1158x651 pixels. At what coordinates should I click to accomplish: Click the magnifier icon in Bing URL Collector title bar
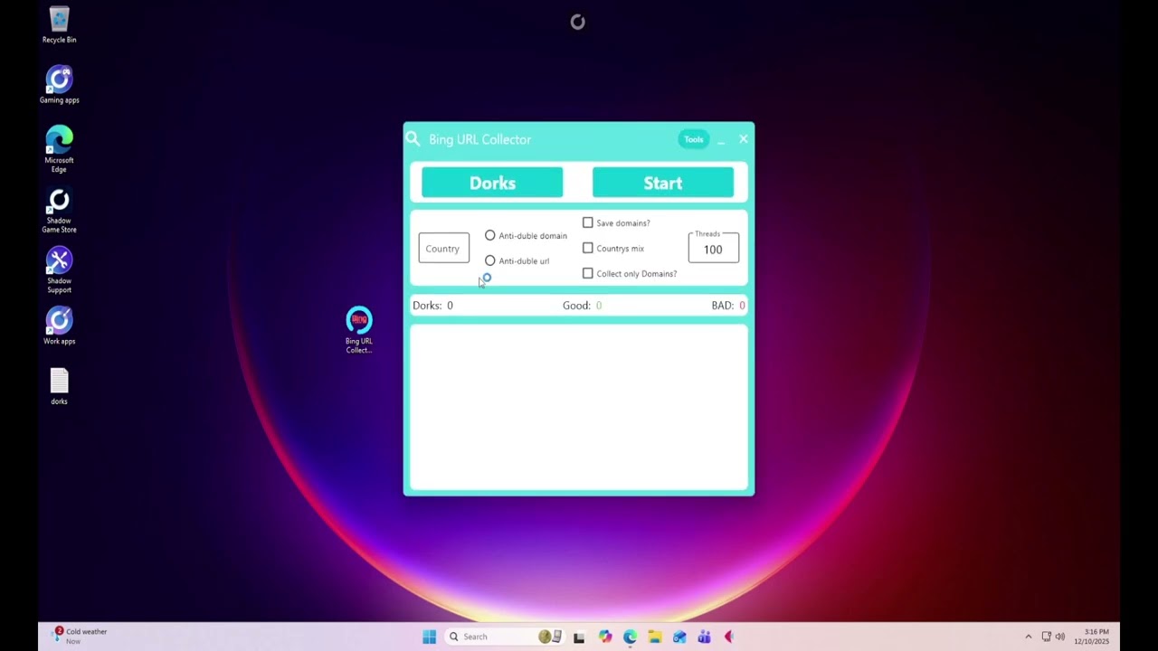pyautogui.click(x=413, y=138)
